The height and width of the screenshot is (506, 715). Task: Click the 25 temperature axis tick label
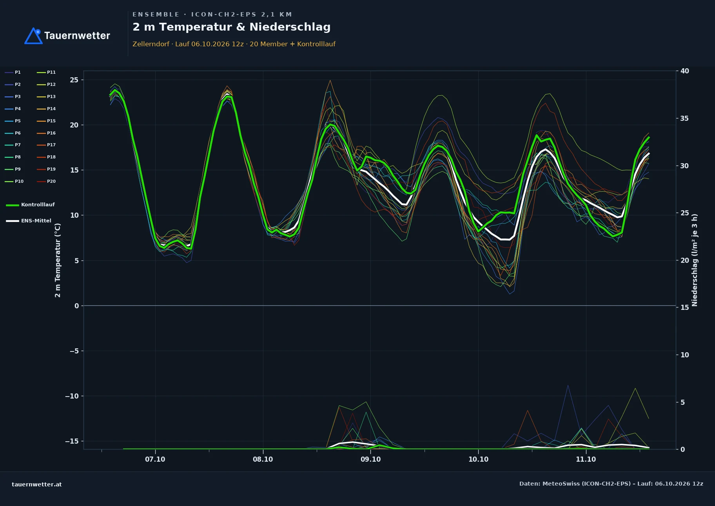(74, 80)
